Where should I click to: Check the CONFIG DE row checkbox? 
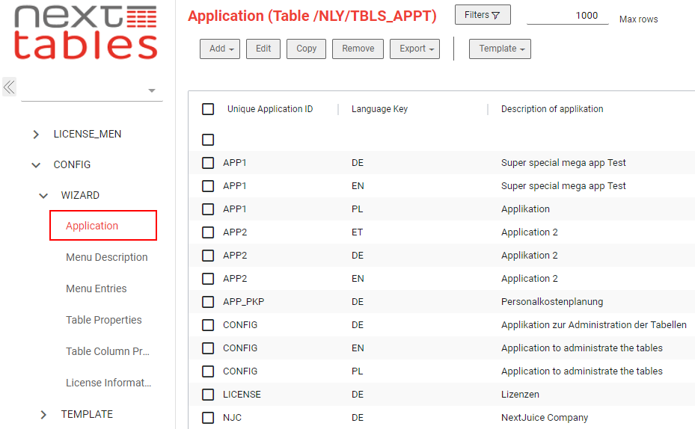pyautogui.click(x=208, y=325)
